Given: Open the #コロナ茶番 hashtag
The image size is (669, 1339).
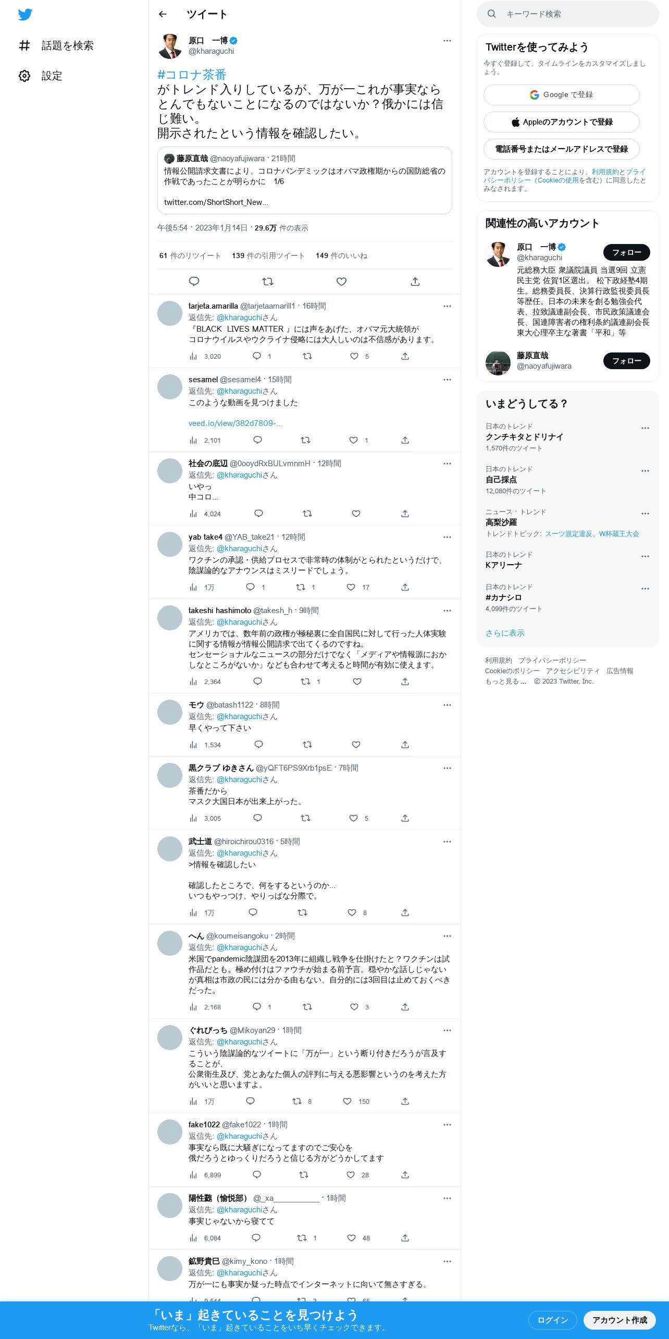Looking at the screenshot, I should point(192,75).
